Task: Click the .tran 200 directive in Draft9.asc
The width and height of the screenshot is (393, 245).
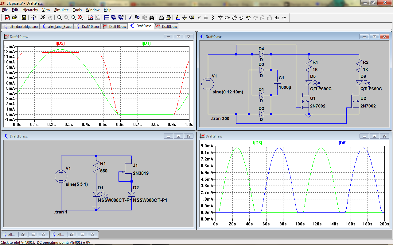Action: click(220, 119)
